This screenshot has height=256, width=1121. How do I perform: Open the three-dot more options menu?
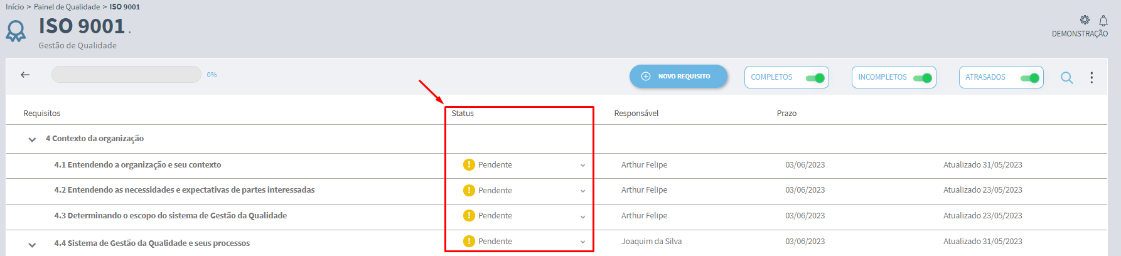[x=1091, y=77]
